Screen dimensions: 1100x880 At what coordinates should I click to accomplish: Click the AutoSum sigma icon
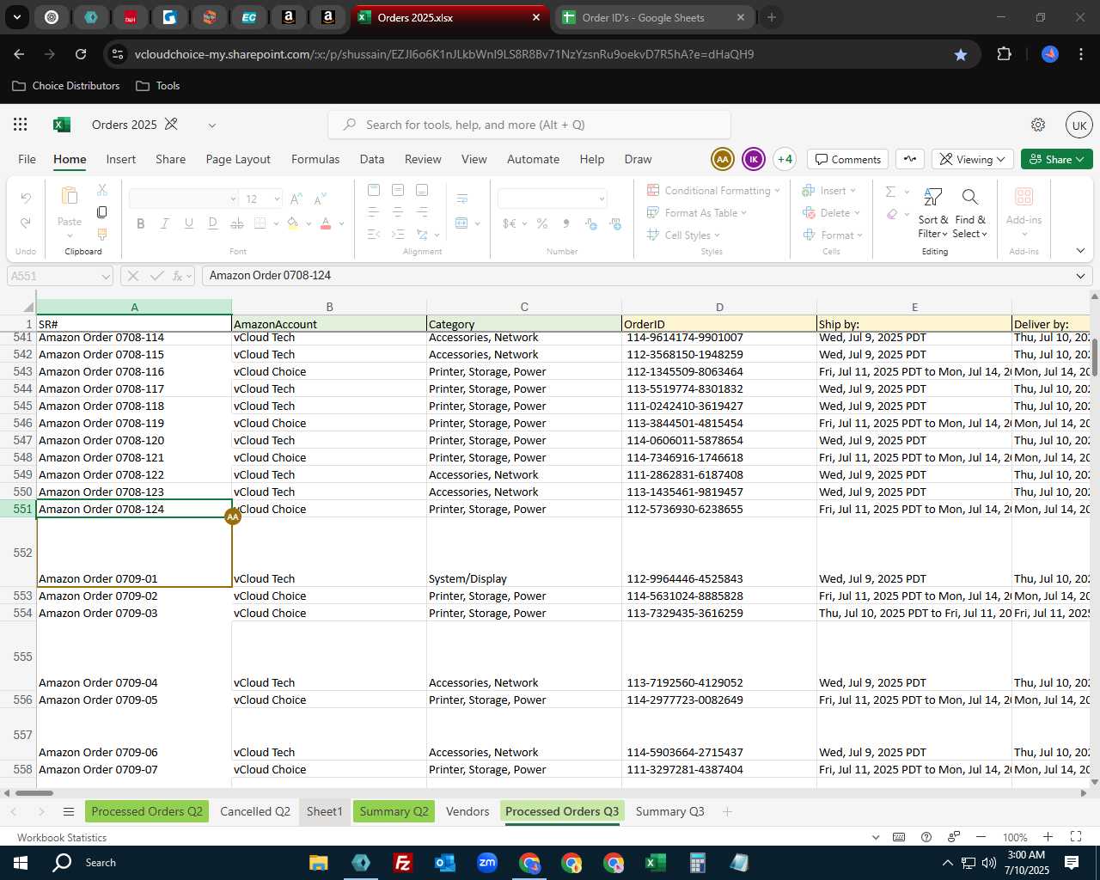pos(891,192)
